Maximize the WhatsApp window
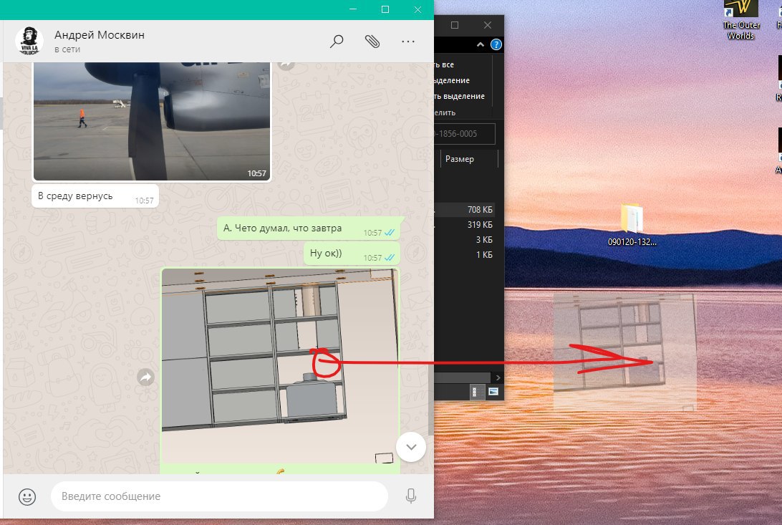The image size is (782, 525). (x=385, y=9)
